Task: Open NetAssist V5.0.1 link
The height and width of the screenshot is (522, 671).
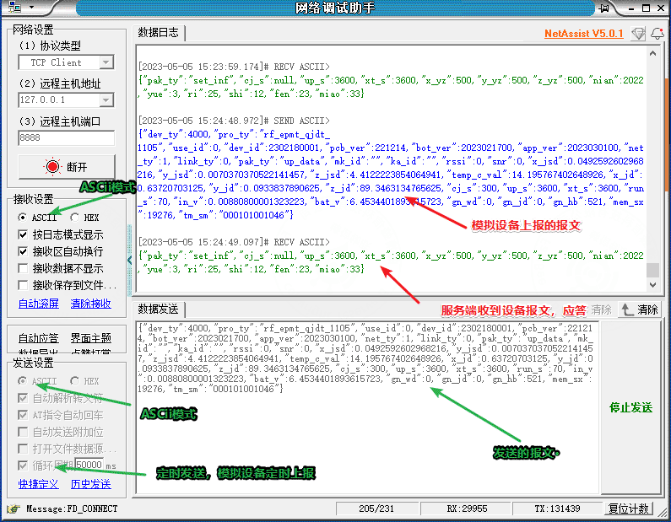Action: (x=584, y=34)
